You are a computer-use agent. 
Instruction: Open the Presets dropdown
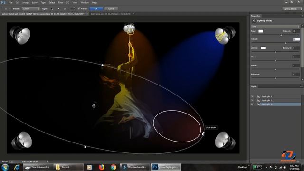pyautogui.click(x=30, y=9)
